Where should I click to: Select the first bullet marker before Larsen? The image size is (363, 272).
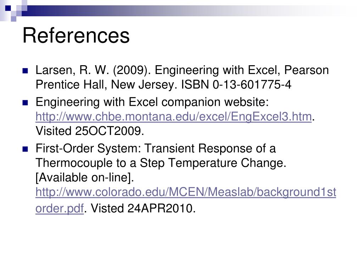click(x=25, y=70)
